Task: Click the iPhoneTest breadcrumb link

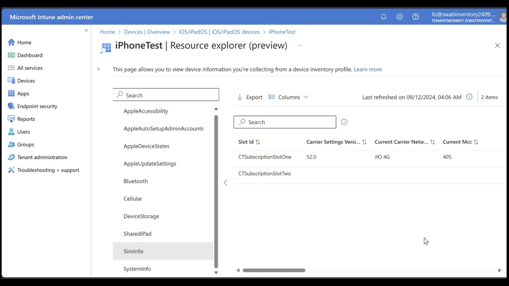Action: 282,32
